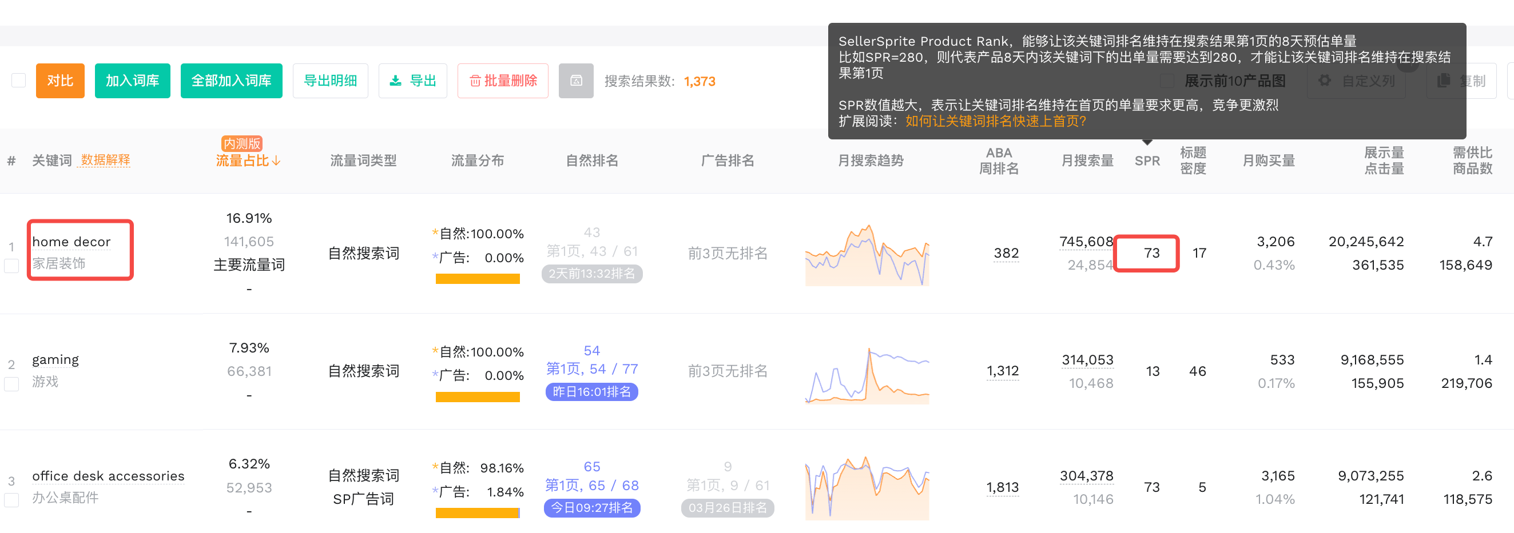Click the 今日09:27排名 badge
The height and width of the screenshot is (533, 1514).
[x=591, y=508]
